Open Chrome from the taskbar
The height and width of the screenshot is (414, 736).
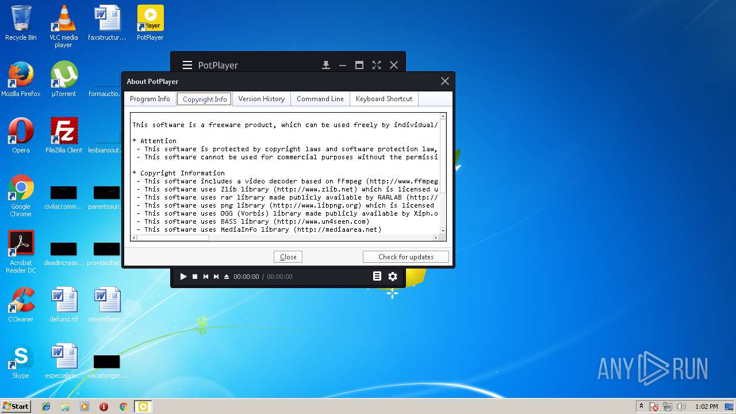[123, 407]
